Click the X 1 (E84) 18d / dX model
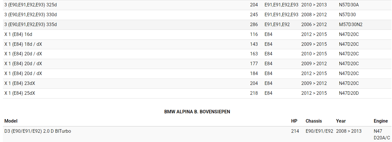 [23, 44]
